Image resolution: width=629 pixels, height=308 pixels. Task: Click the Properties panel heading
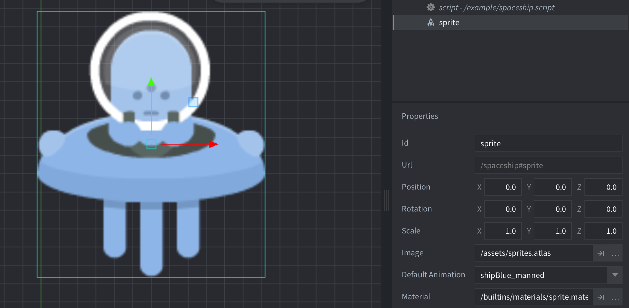click(x=420, y=116)
